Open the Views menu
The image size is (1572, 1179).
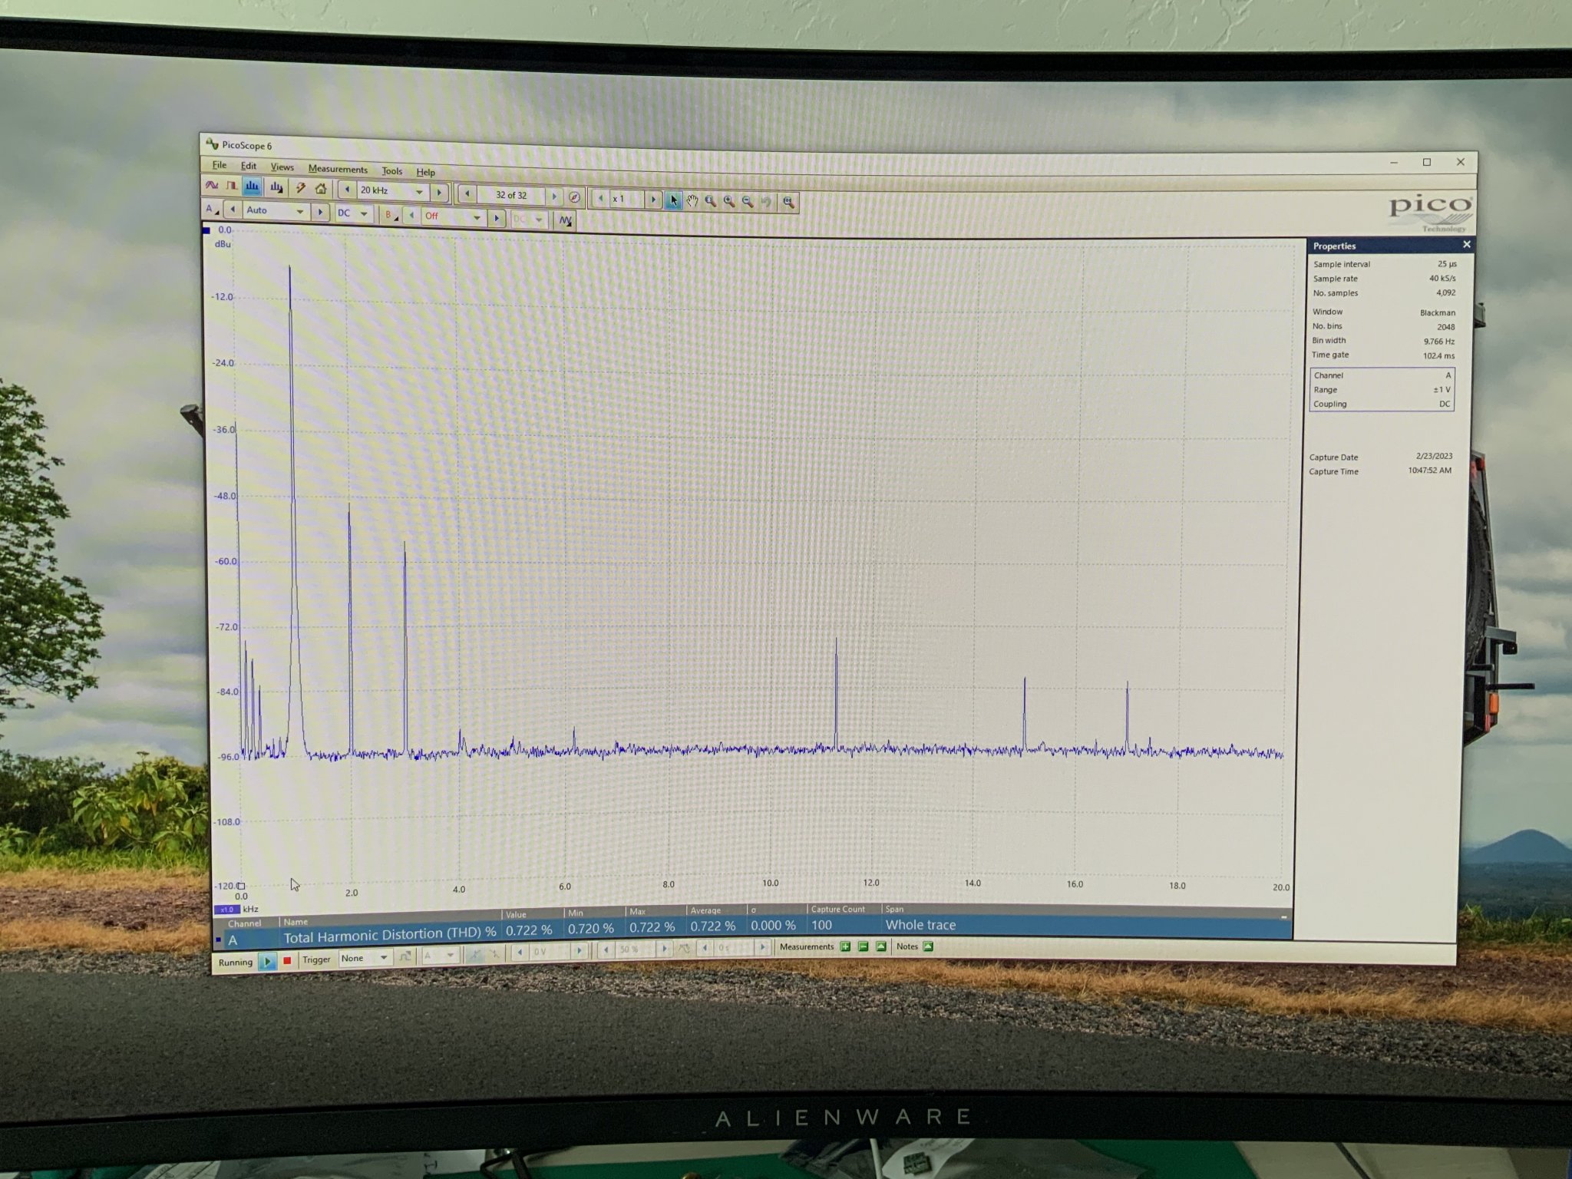point(282,167)
